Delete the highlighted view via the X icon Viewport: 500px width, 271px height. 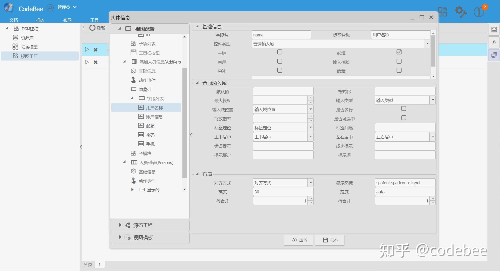pos(95,49)
